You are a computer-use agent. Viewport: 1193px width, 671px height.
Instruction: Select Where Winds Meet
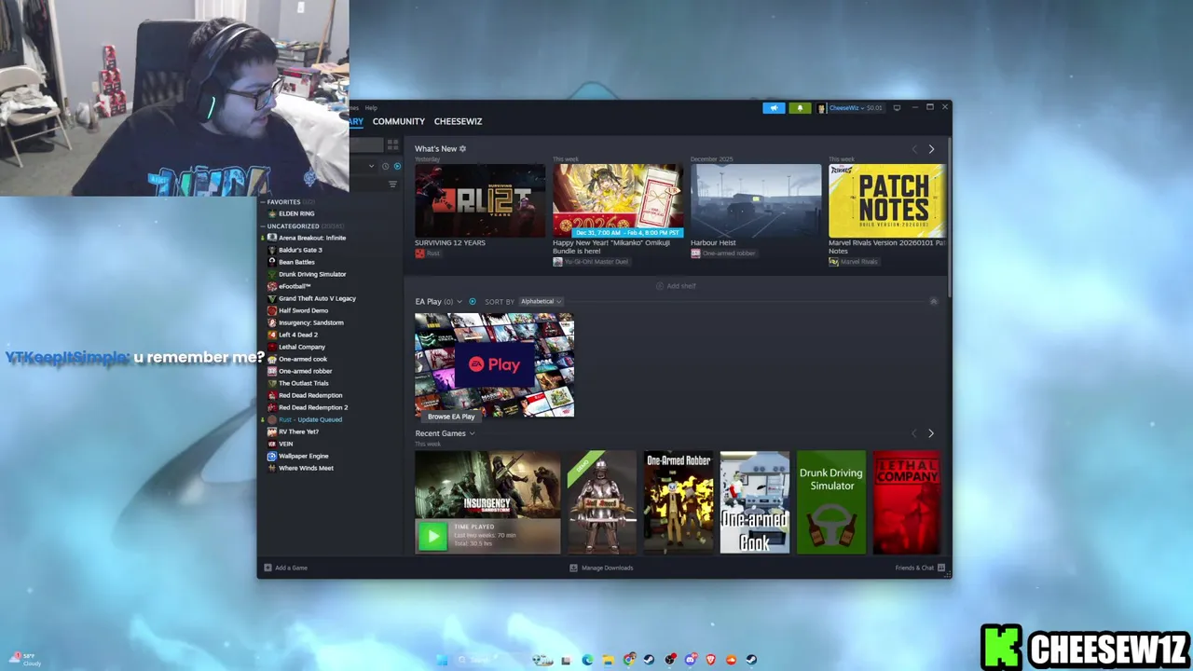click(306, 468)
